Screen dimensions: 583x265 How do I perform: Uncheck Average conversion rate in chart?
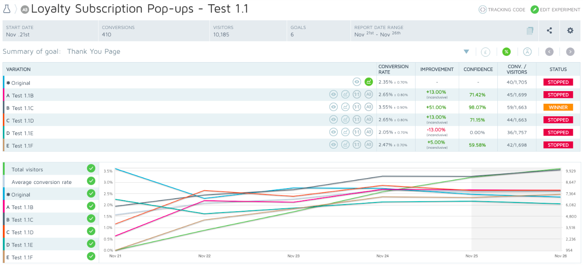(x=91, y=181)
